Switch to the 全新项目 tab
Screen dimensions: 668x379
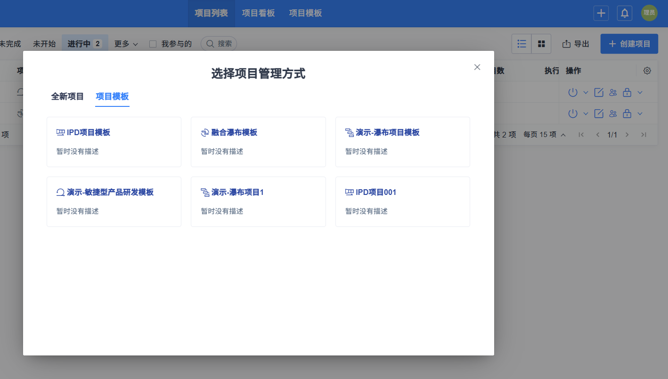[x=67, y=97]
